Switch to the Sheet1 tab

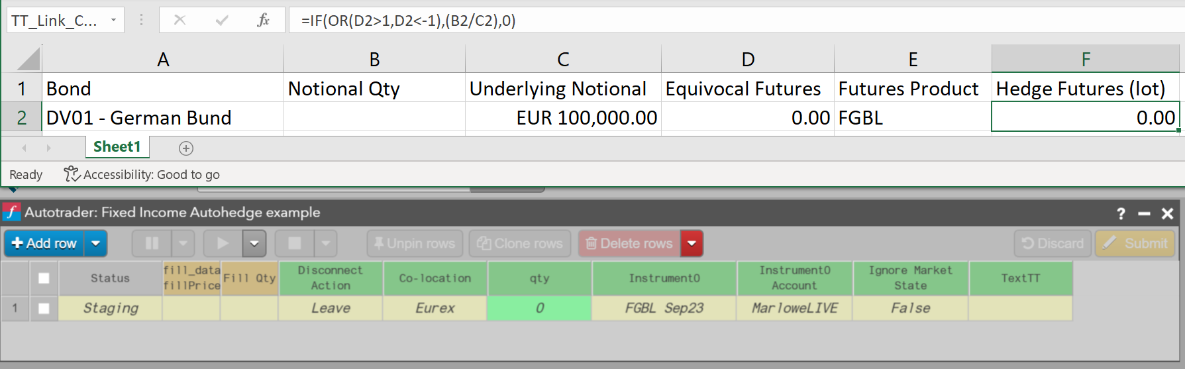pyautogui.click(x=117, y=147)
